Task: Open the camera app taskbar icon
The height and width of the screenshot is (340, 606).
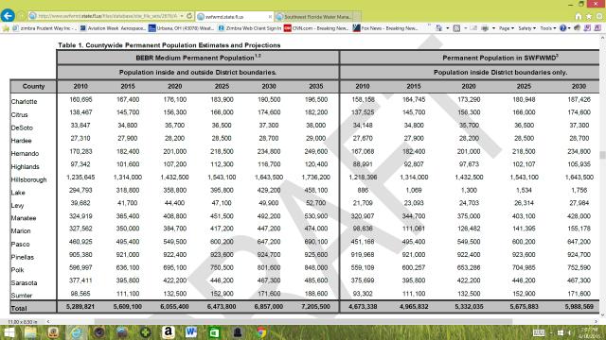Action: pyautogui.click(x=99, y=332)
